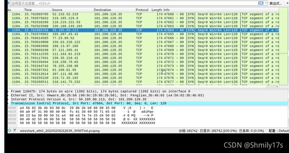This screenshot has height=153, width=289.
Task: Select the packet from source 165.207.43.42
Action: coord(143,34)
